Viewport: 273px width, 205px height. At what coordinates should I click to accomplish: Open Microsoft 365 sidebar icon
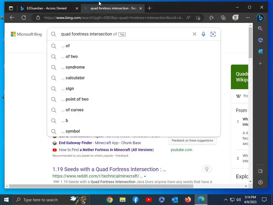click(x=260, y=40)
